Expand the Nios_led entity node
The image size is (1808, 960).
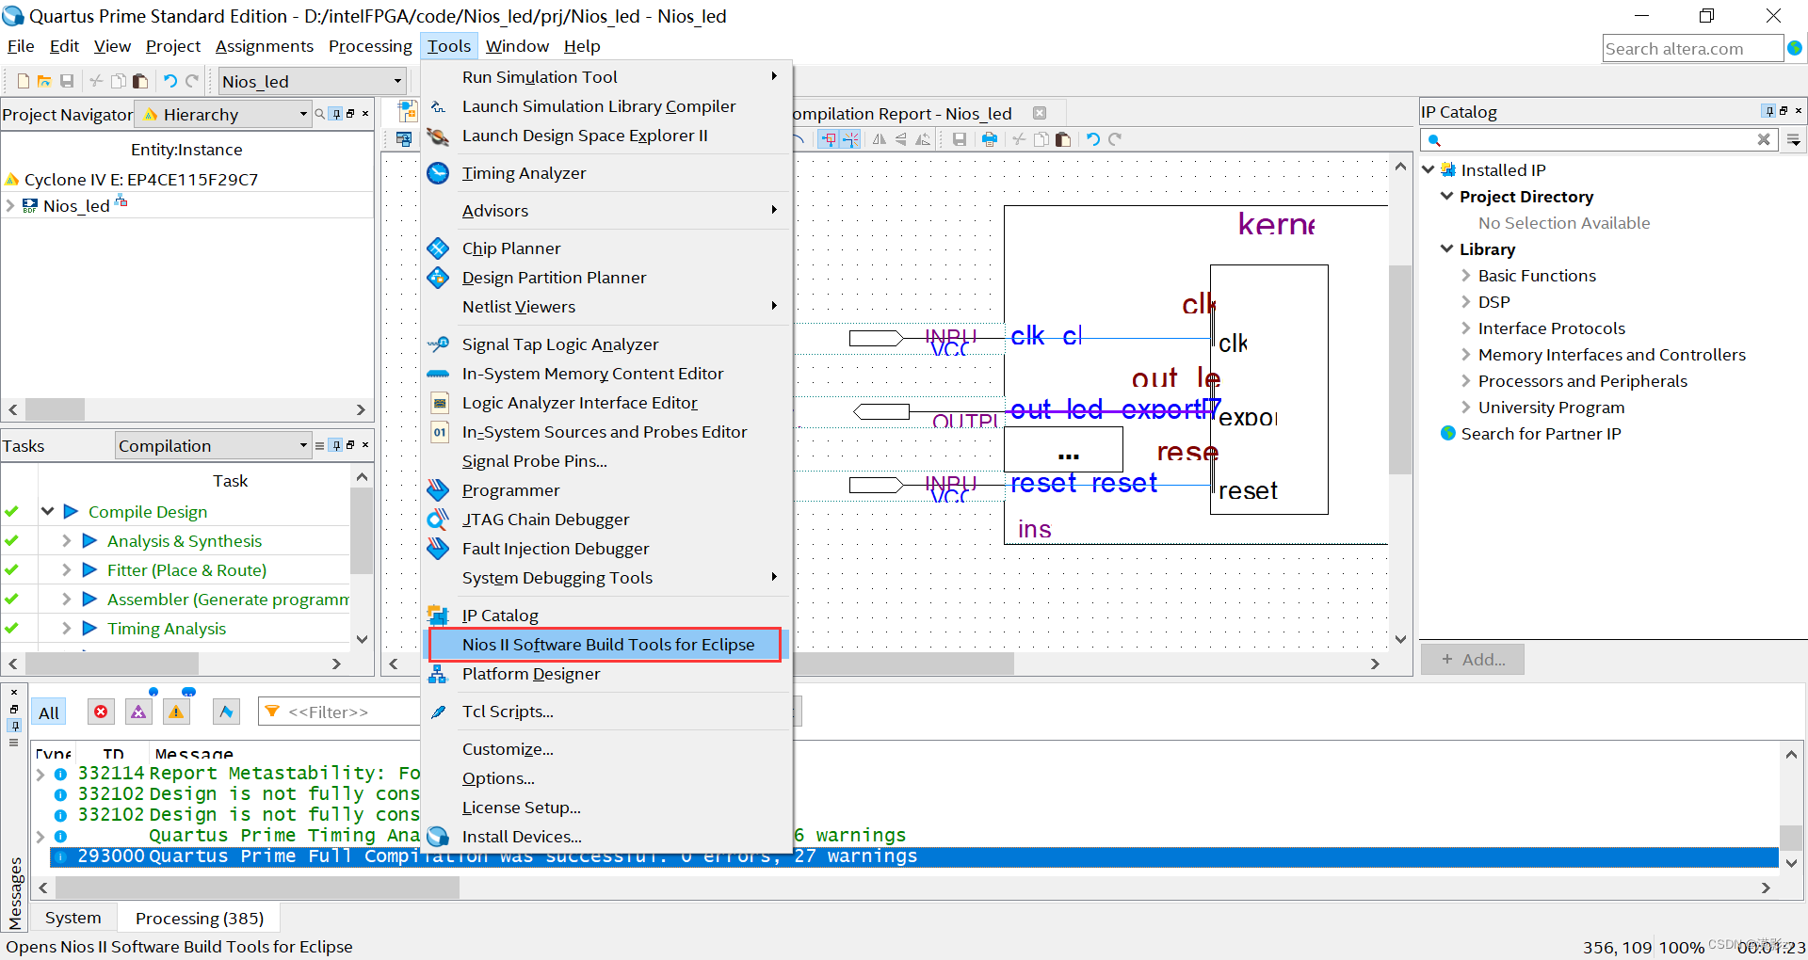coord(10,205)
